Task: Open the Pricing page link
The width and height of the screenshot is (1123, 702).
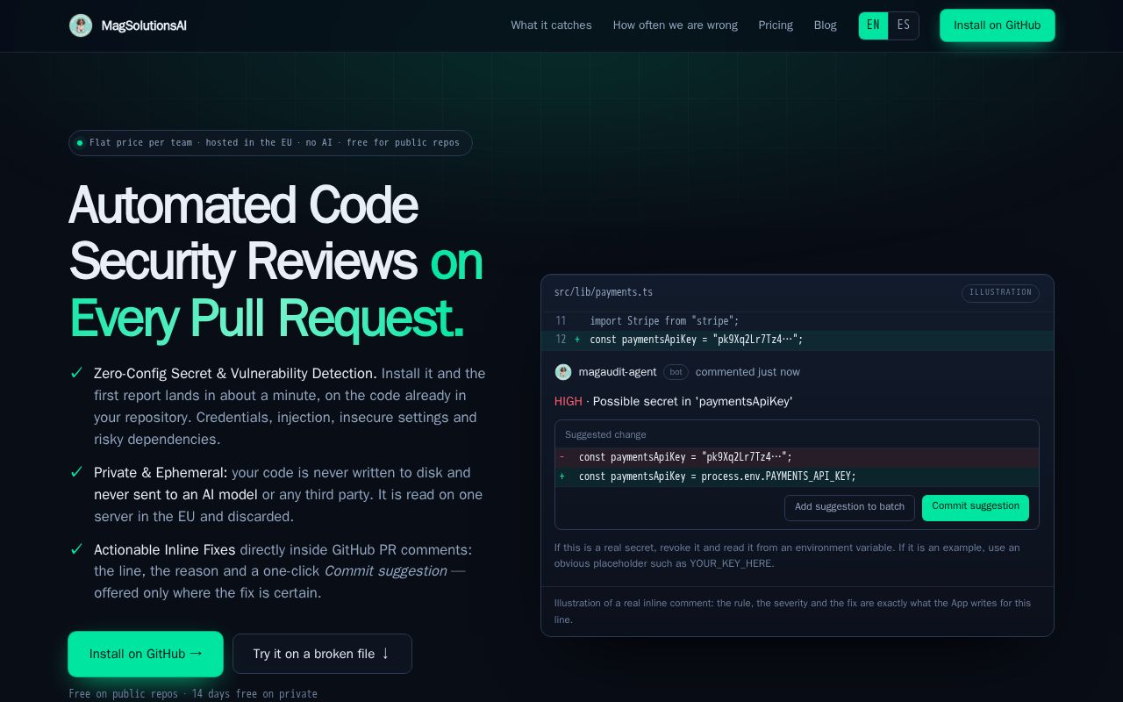Action: [x=776, y=25]
